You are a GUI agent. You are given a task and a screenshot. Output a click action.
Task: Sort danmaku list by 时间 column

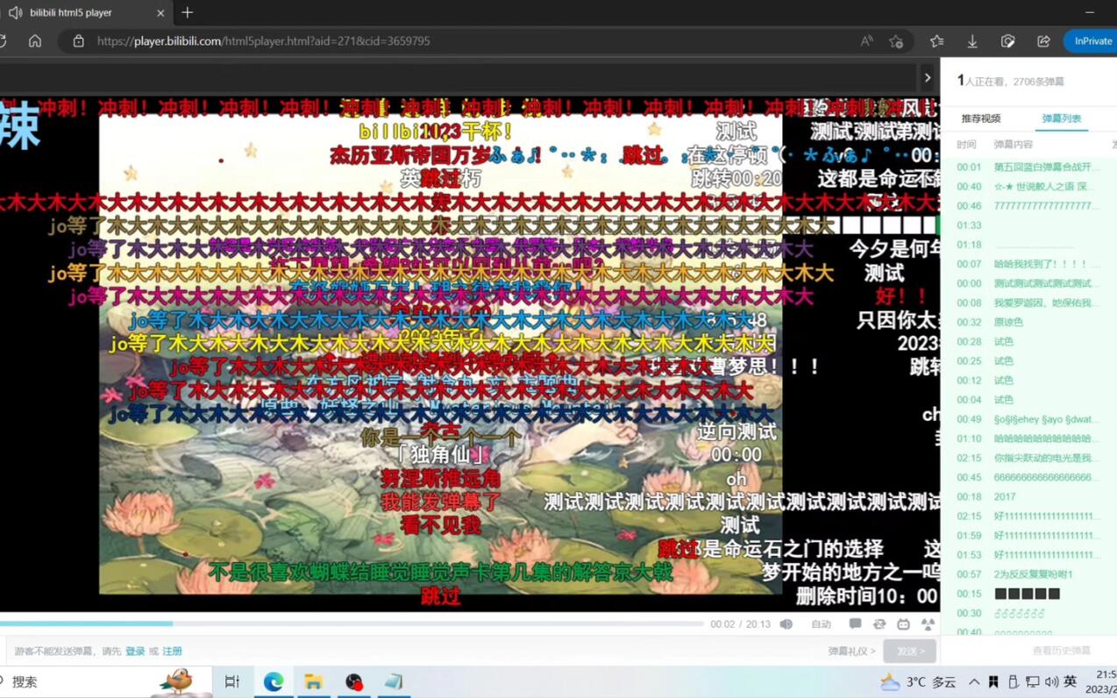pyautogui.click(x=966, y=145)
